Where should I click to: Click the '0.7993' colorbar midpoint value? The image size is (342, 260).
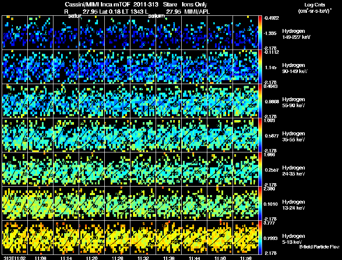[x=271, y=238]
